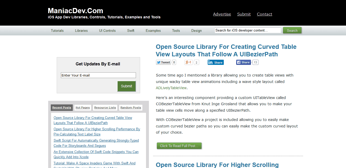
Task: Click the Tweet share button
Action: (x=163, y=62)
